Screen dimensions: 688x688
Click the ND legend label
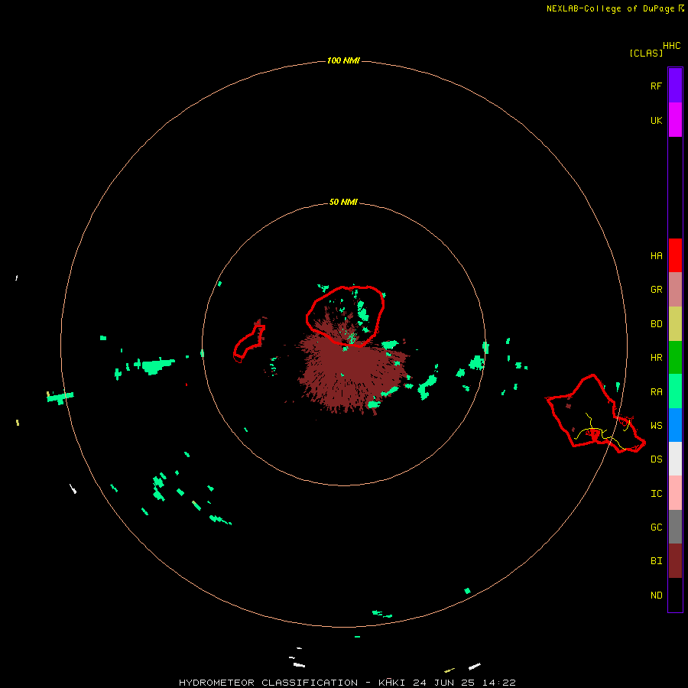point(656,596)
